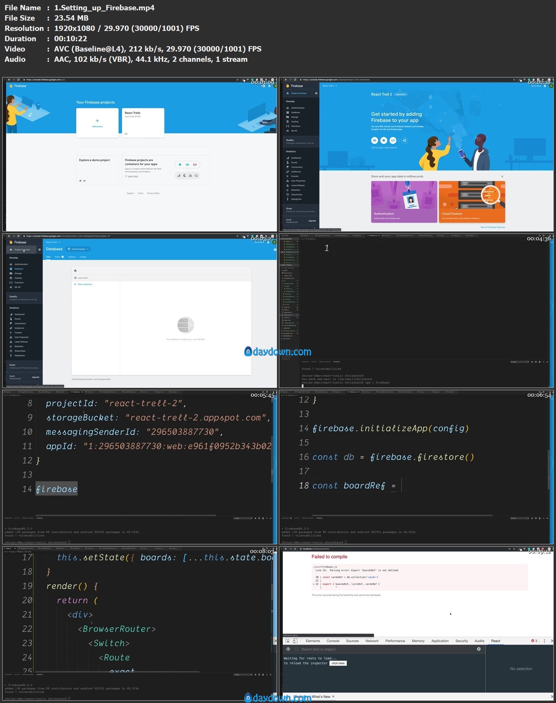Add an iOS app via iOS icon
The image size is (556, 703).
point(374,140)
